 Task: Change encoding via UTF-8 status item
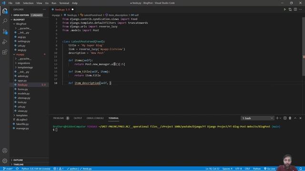(238, 169)
